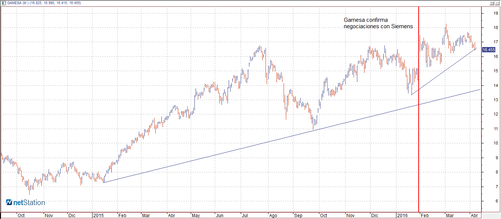Image resolution: width=501 pixels, height=219 pixels.
Task: Click the 2015 year label on time axis
Action: point(98,216)
